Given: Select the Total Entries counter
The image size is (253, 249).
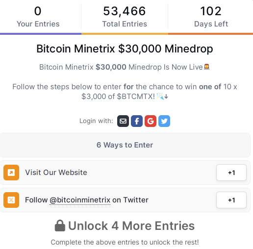Looking at the screenshot, I should [125, 16].
